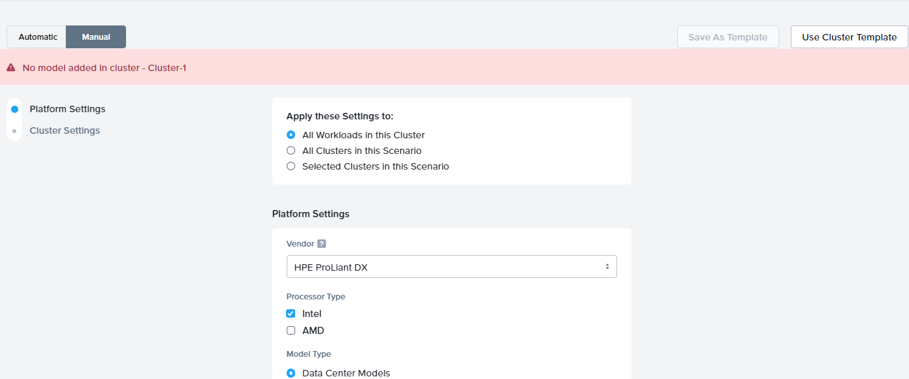Switch to the Automatic tab
The width and height of the screenshot is (909, 379).
[x=37, y=37]
